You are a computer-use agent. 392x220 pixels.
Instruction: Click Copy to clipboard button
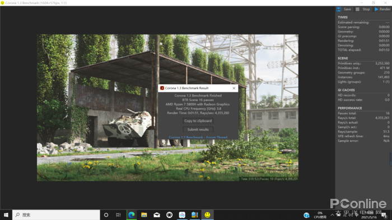198,121
